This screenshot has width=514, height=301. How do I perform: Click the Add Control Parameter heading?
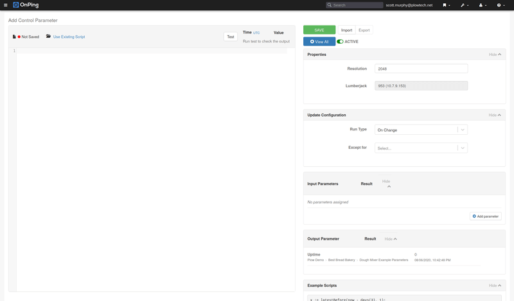[33, 21]
